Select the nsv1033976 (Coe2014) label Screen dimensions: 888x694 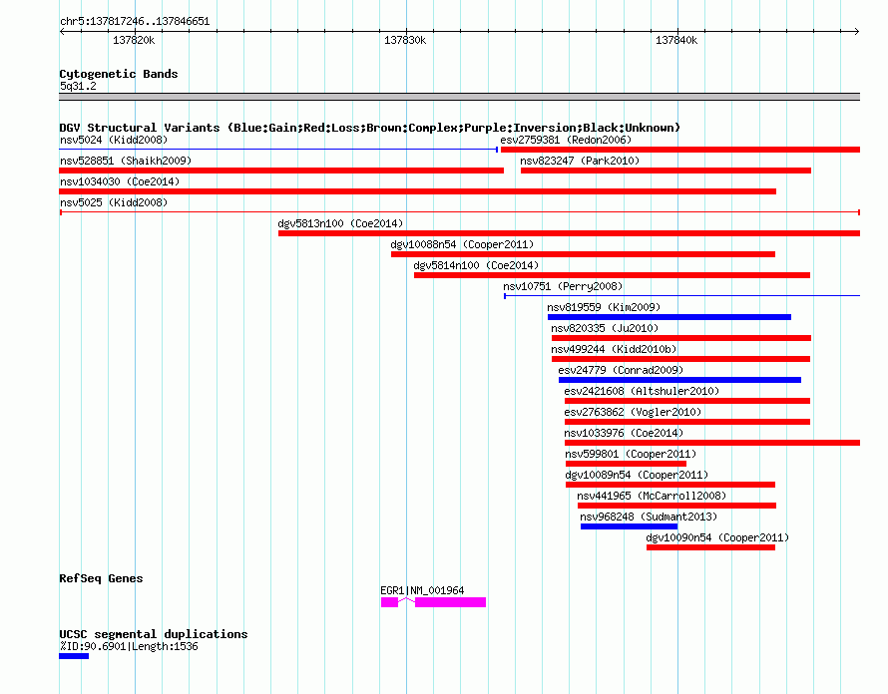[624, 433]
